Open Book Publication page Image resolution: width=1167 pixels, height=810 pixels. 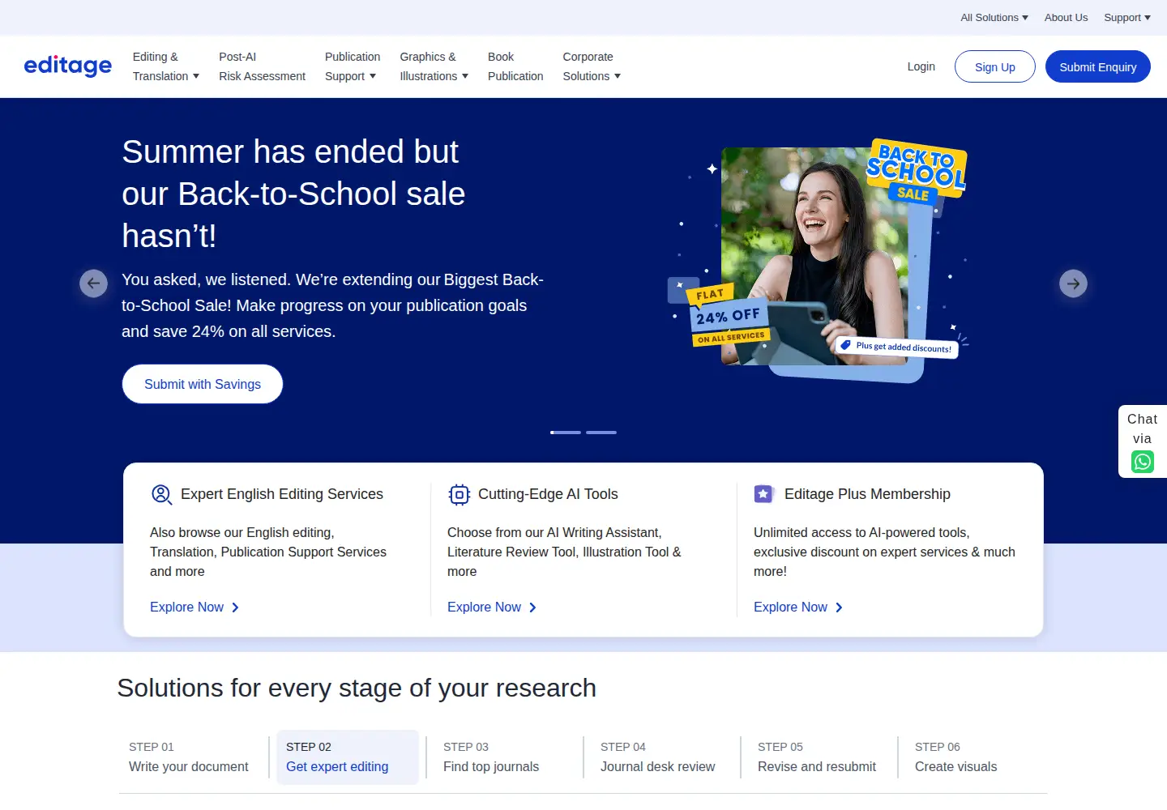[x=515, y=66]
